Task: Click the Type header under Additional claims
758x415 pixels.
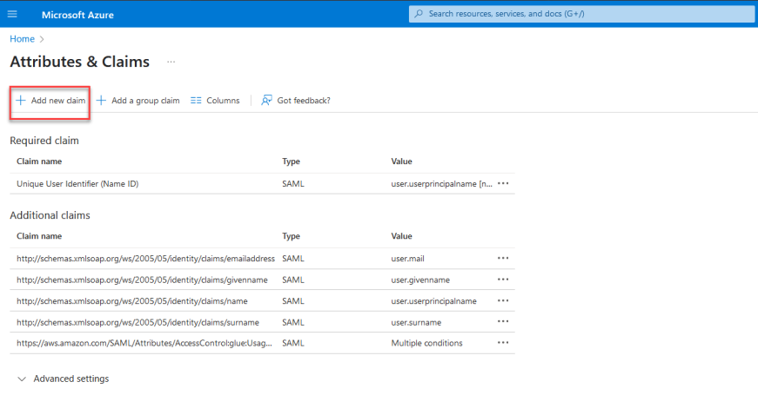Action: [x=291, y=236]
